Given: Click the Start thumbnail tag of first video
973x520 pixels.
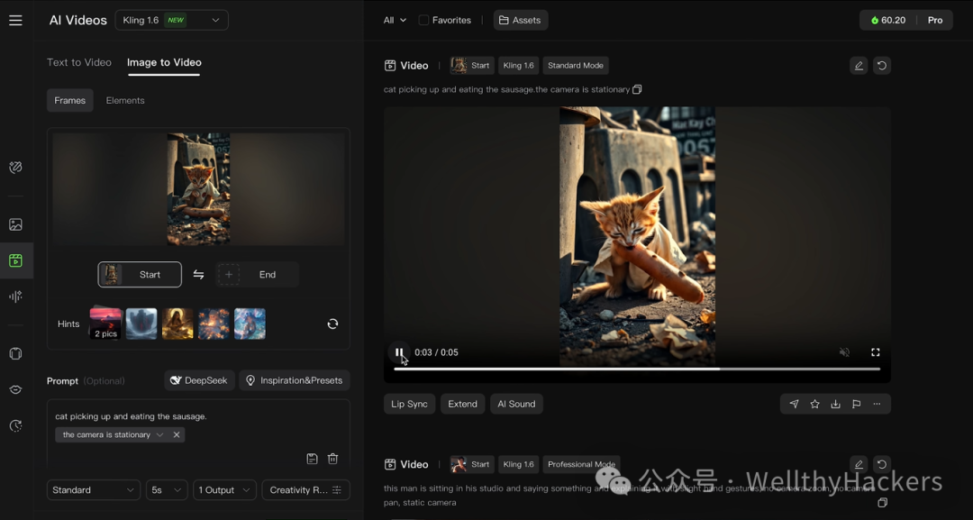Looking at the screenshot, I should (471, 65).
